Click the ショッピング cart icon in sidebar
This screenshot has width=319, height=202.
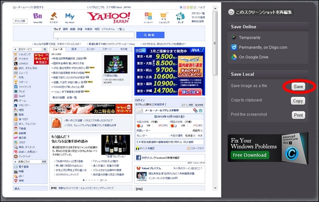(15, 55)
